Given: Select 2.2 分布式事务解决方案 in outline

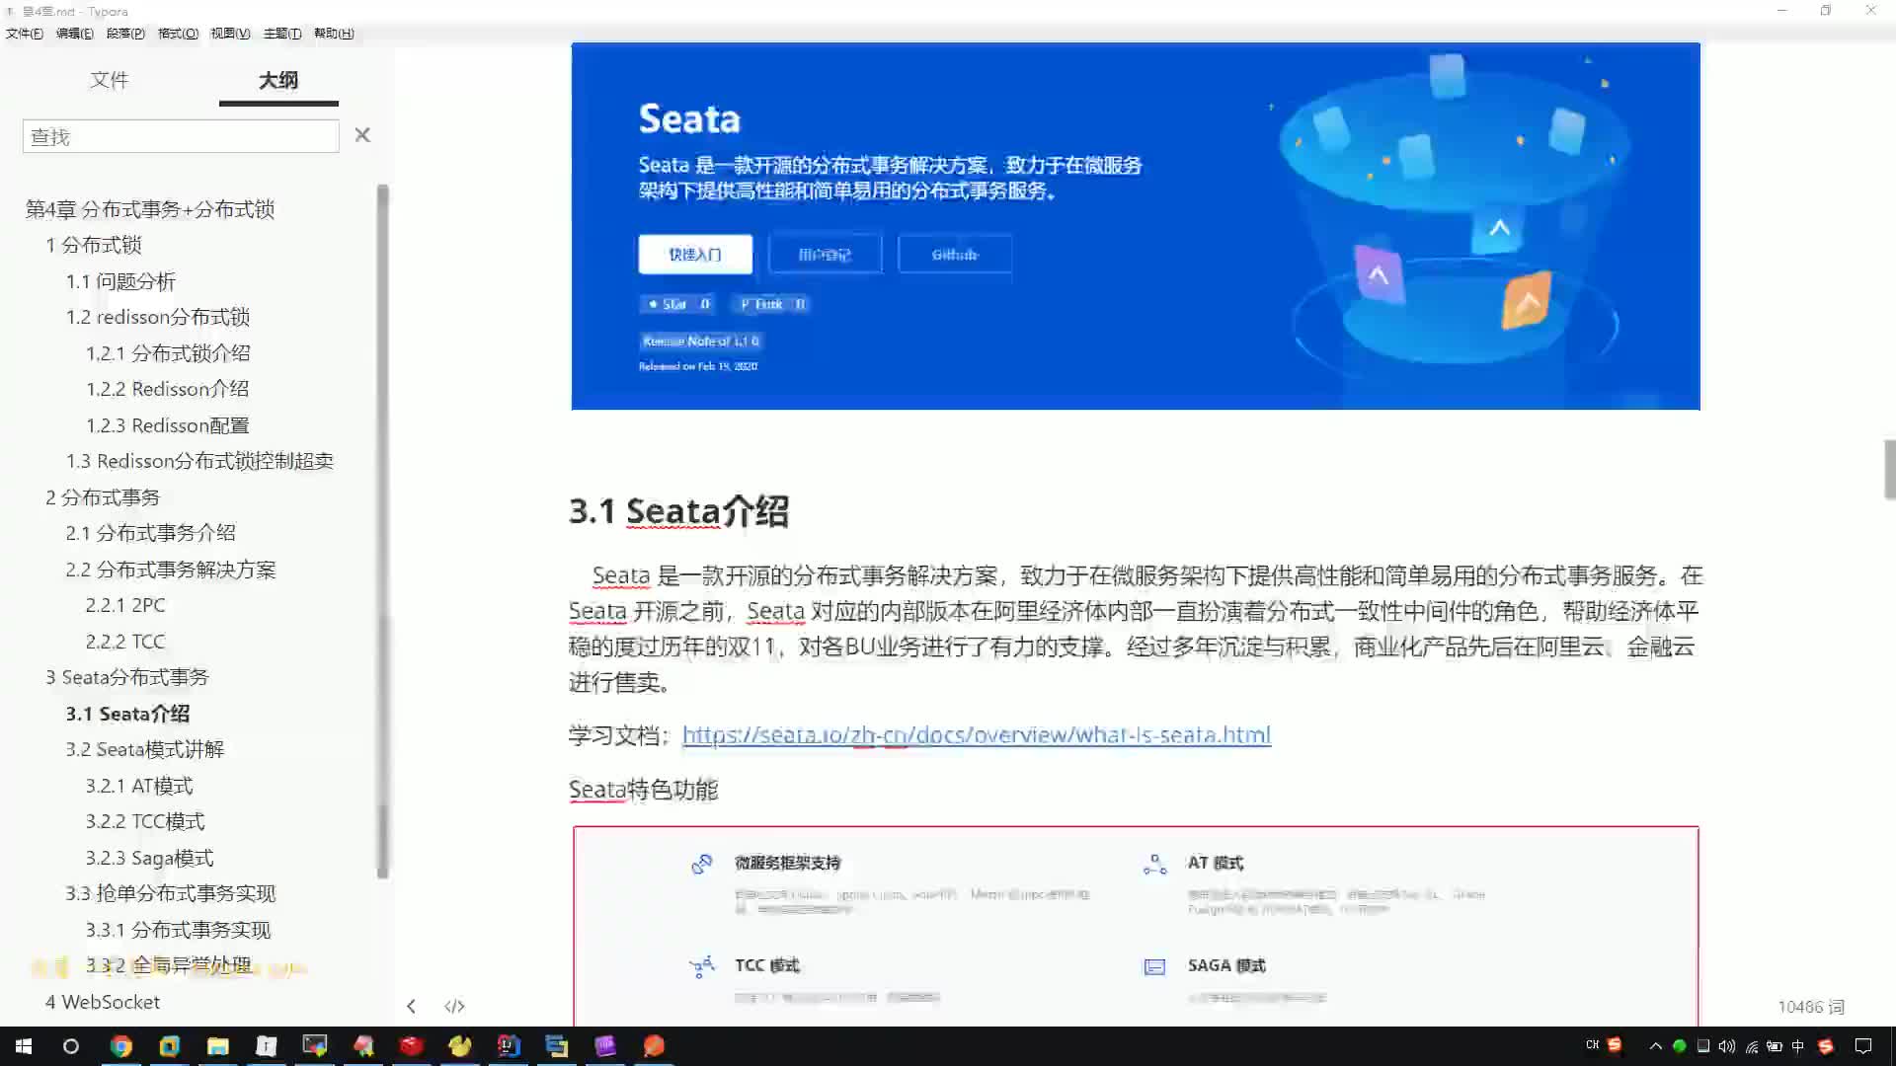Looking at the screenshot, I should (171, 570).
